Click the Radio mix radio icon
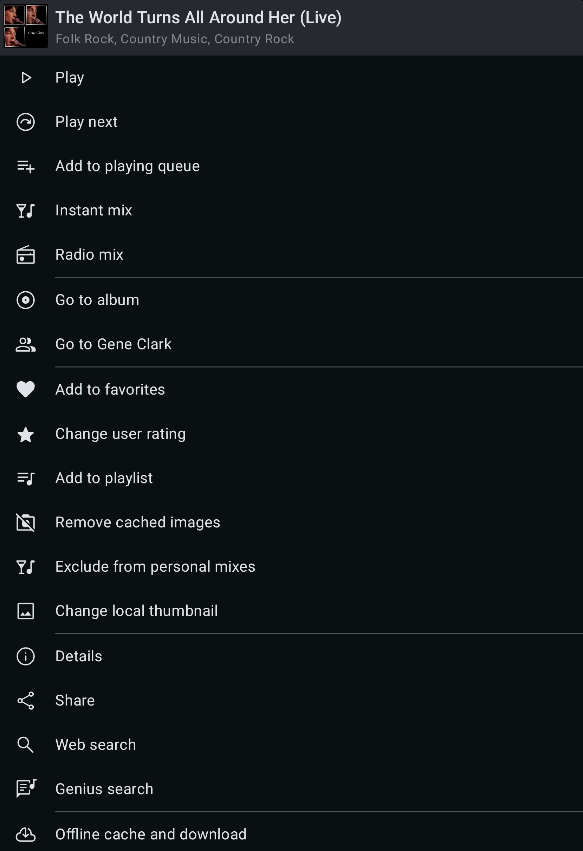Image resolution: width=583 pixels, height=851 pixels. tap(26, 254)
